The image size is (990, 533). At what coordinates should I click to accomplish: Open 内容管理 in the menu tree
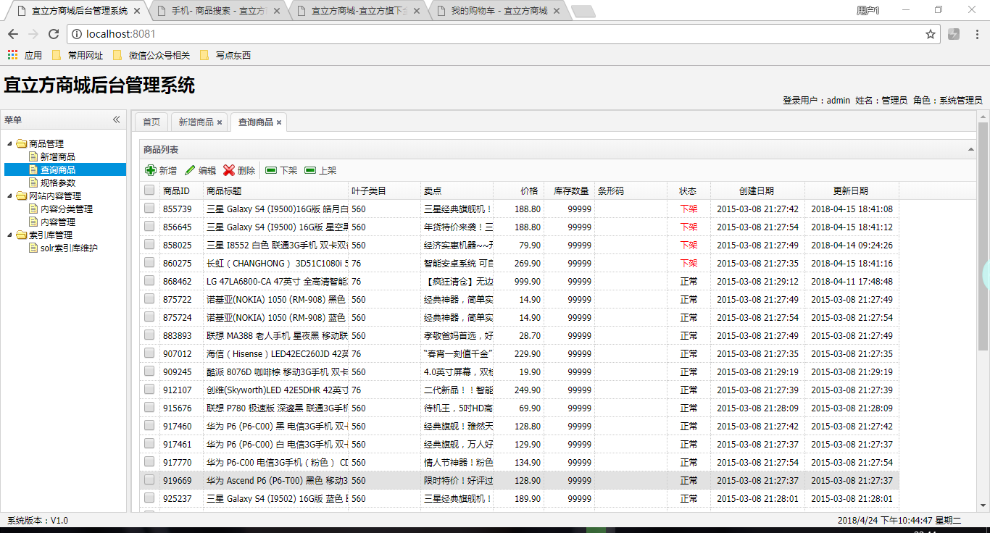click(x=58, y=222)
